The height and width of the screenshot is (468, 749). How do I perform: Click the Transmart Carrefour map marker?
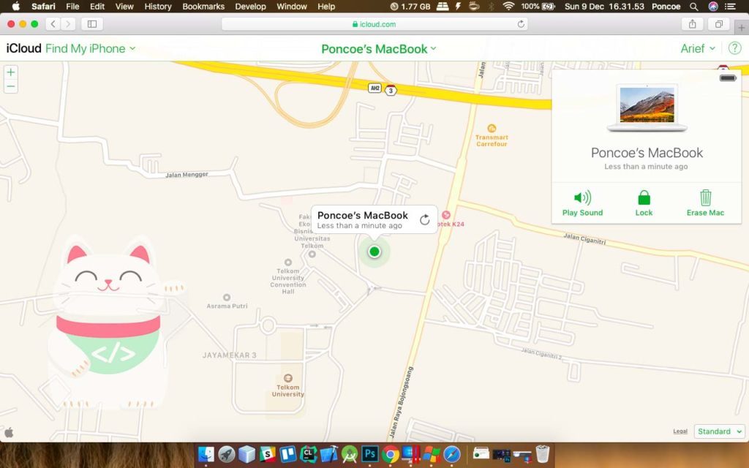coord(491,128)
